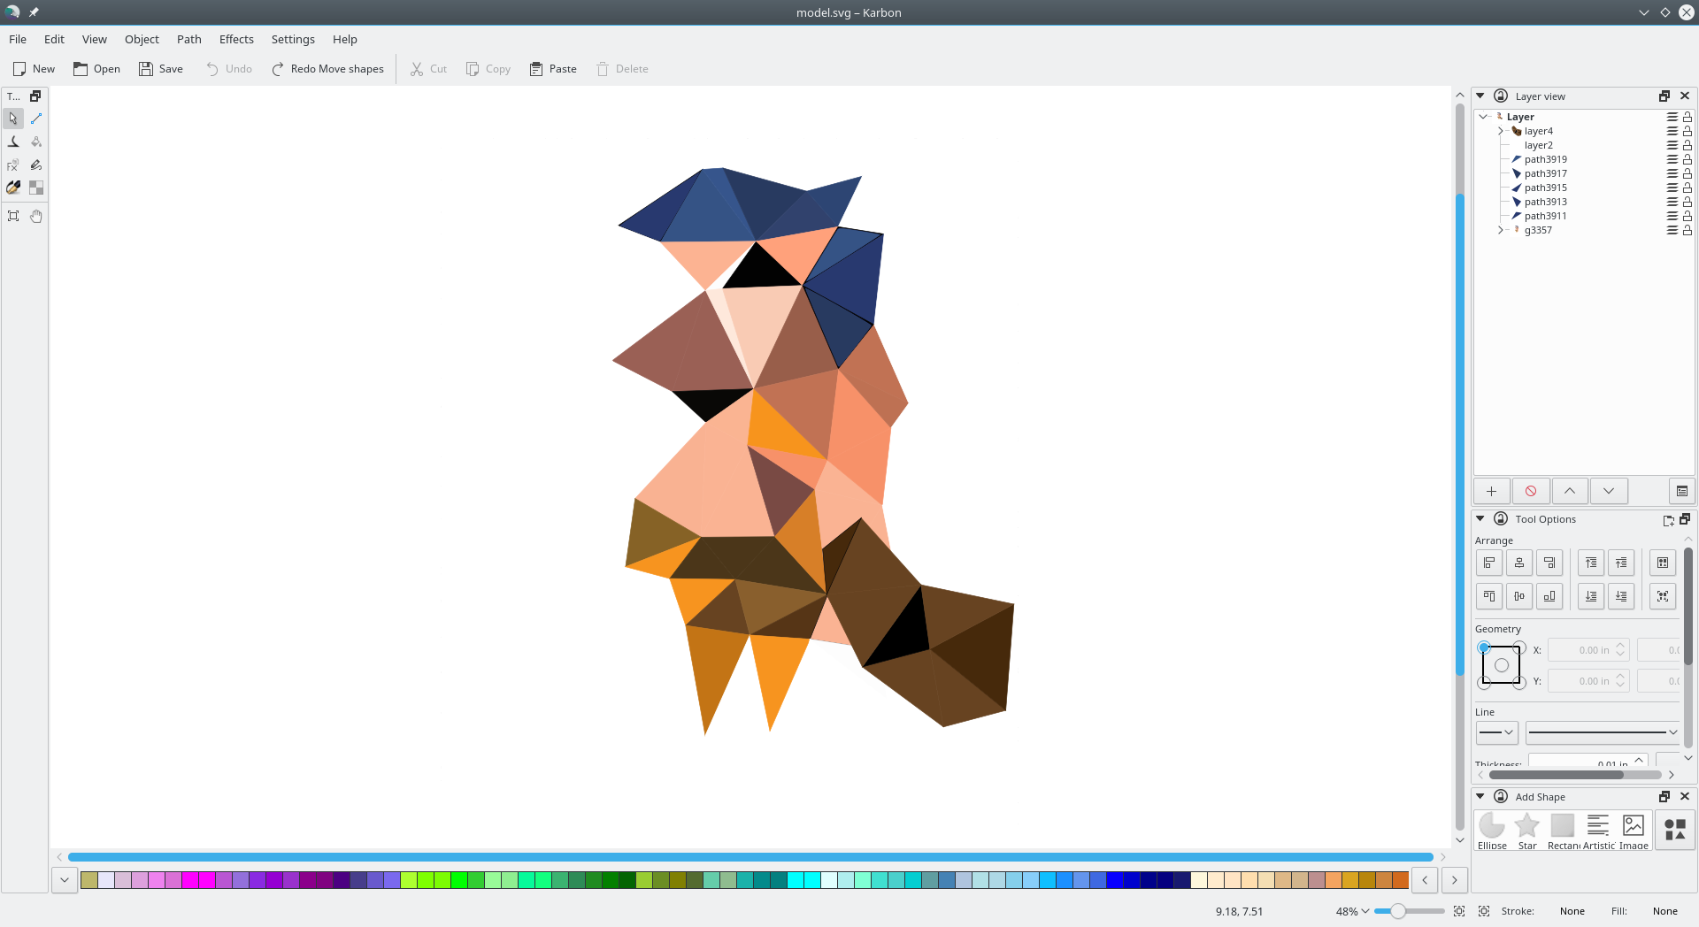Select the top-left reference point in Geometry
1699x927 pixels.
[x=1485, y=647]
